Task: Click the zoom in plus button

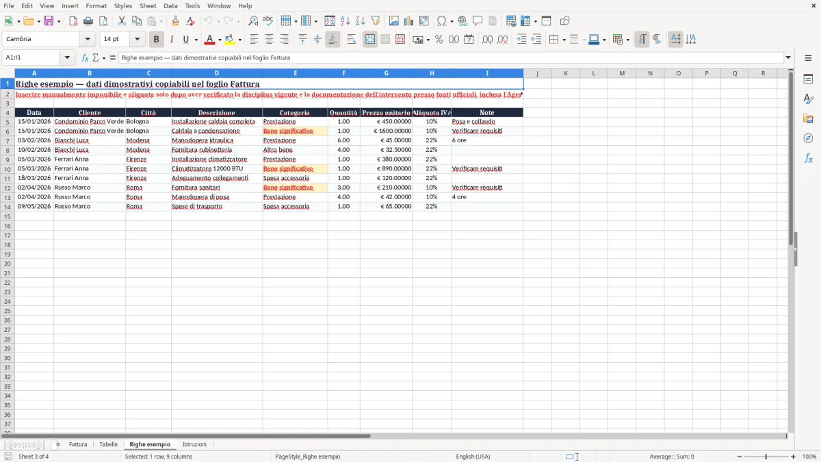Action: [x=793, y=457]
